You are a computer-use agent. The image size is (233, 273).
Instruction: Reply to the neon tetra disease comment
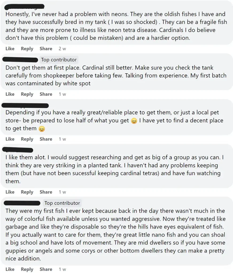(x=27, y=49)
